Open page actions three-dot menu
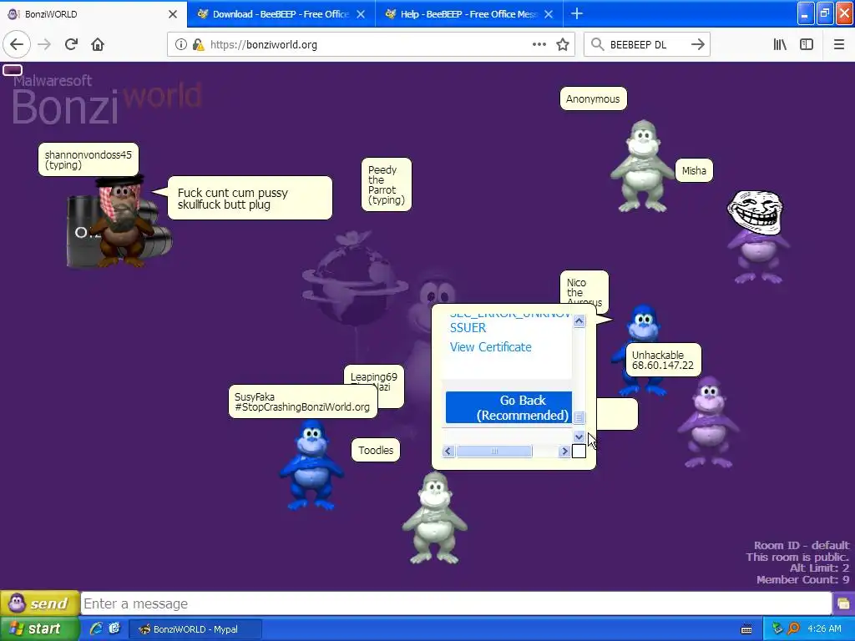 pyautogui.click(x=539, y=44)
